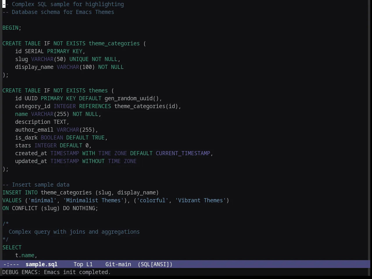
Task: Click the 'minimal' string literal
Action: point(42,200)
